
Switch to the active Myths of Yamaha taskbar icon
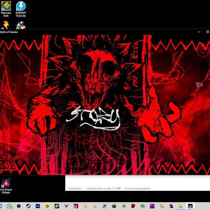(x=190, y=206)
